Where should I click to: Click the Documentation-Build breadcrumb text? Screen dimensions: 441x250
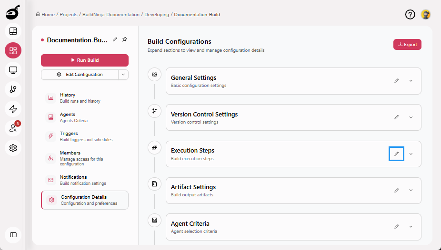tap(197, 15)
